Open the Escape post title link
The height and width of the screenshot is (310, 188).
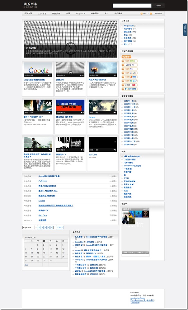[x=92, y=118]
